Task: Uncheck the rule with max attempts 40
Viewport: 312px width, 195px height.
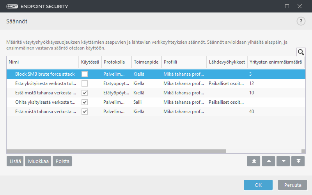Action: pyautogui.click(x=85, y=112)
